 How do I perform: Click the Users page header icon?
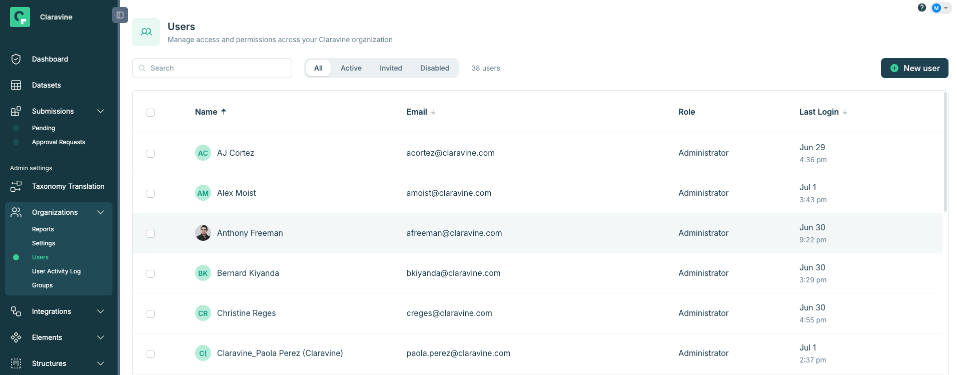click(146, 32)
